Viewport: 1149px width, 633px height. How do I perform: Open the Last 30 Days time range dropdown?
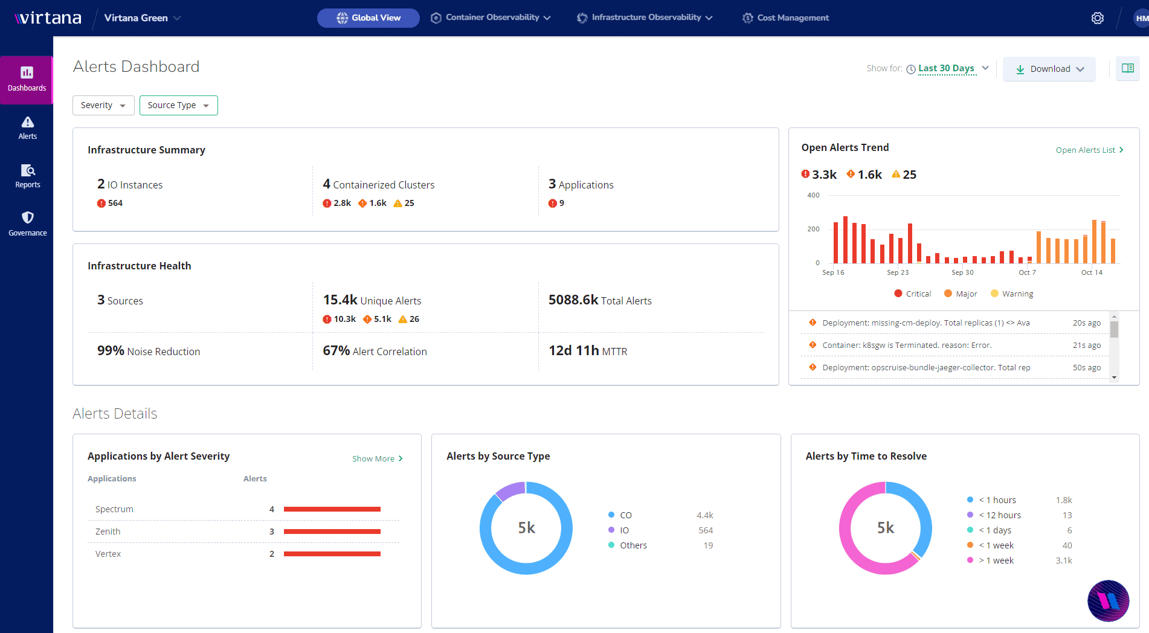(x=947, y=68)
